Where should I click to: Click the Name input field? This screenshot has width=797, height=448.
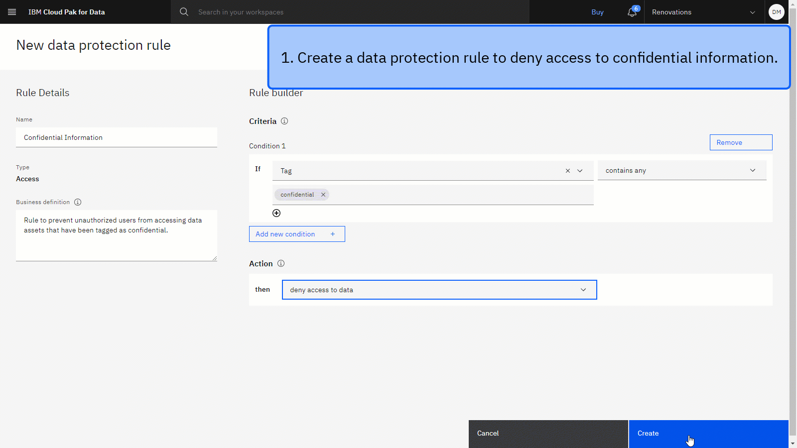[116, 137]
